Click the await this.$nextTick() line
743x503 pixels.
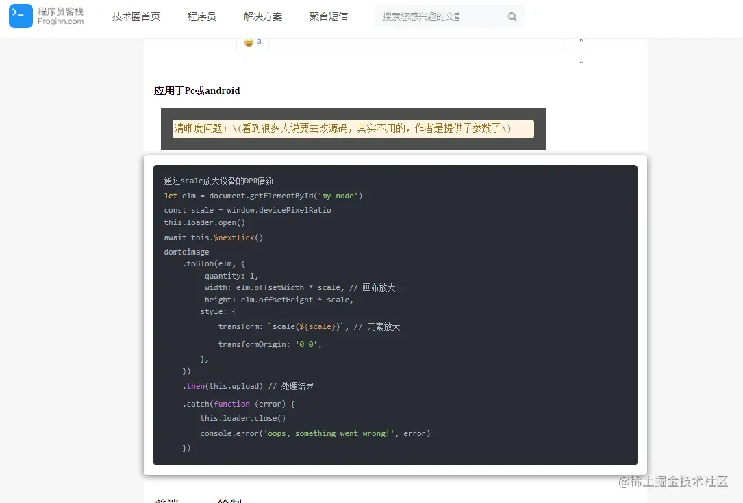pos(213,237)
